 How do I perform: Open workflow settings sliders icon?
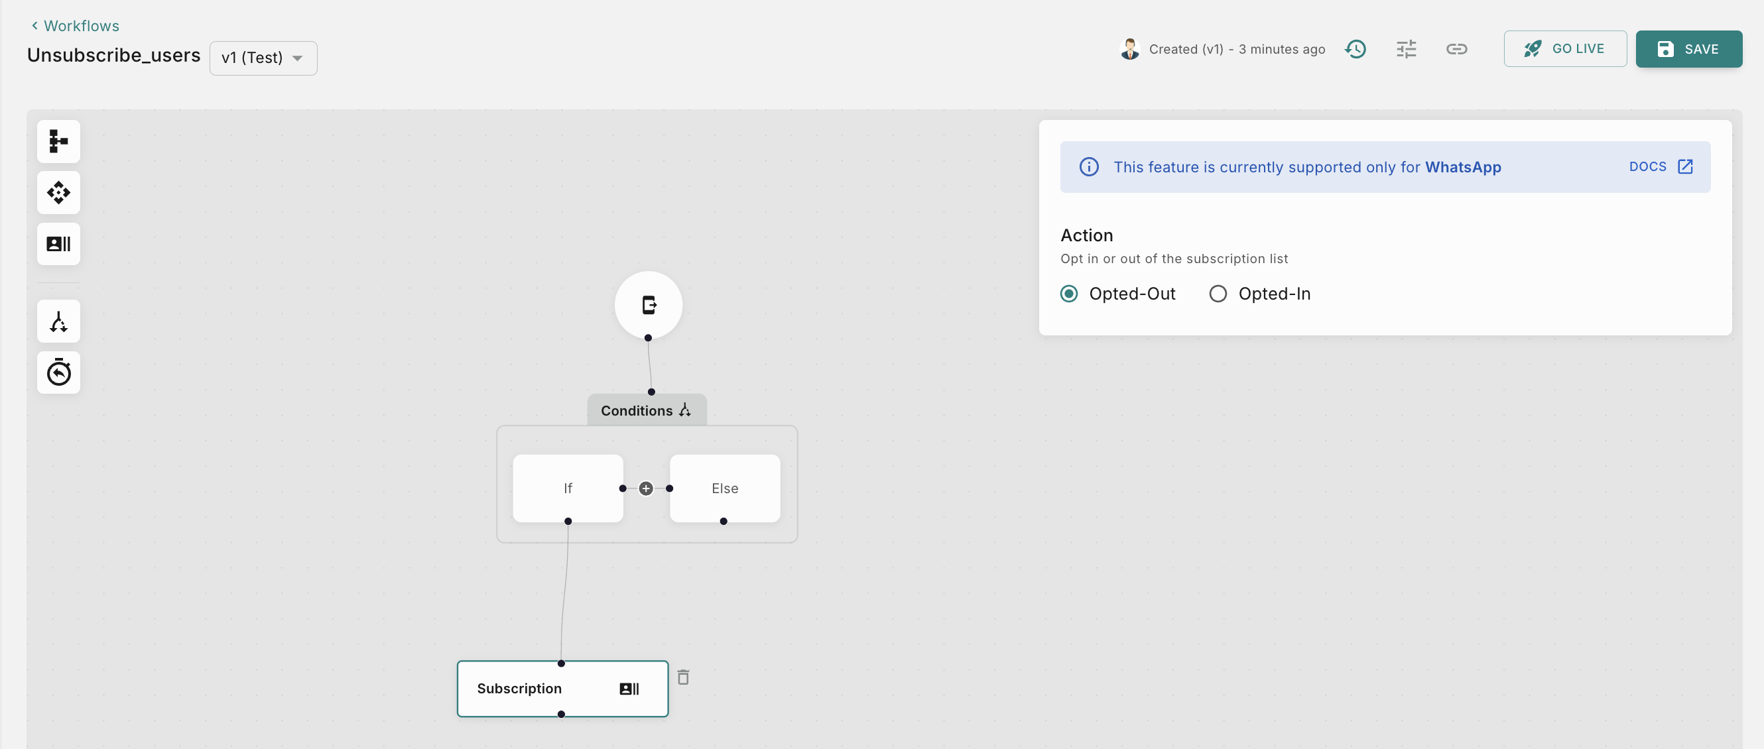(x=1406, y=49)
